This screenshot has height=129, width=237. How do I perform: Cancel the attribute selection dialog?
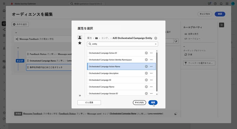pos(139,103)
